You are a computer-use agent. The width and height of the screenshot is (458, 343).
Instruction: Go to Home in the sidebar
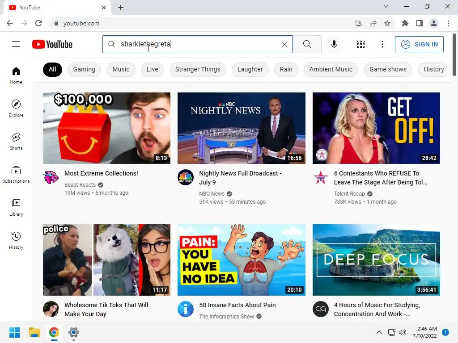click(x=16, y=75)
